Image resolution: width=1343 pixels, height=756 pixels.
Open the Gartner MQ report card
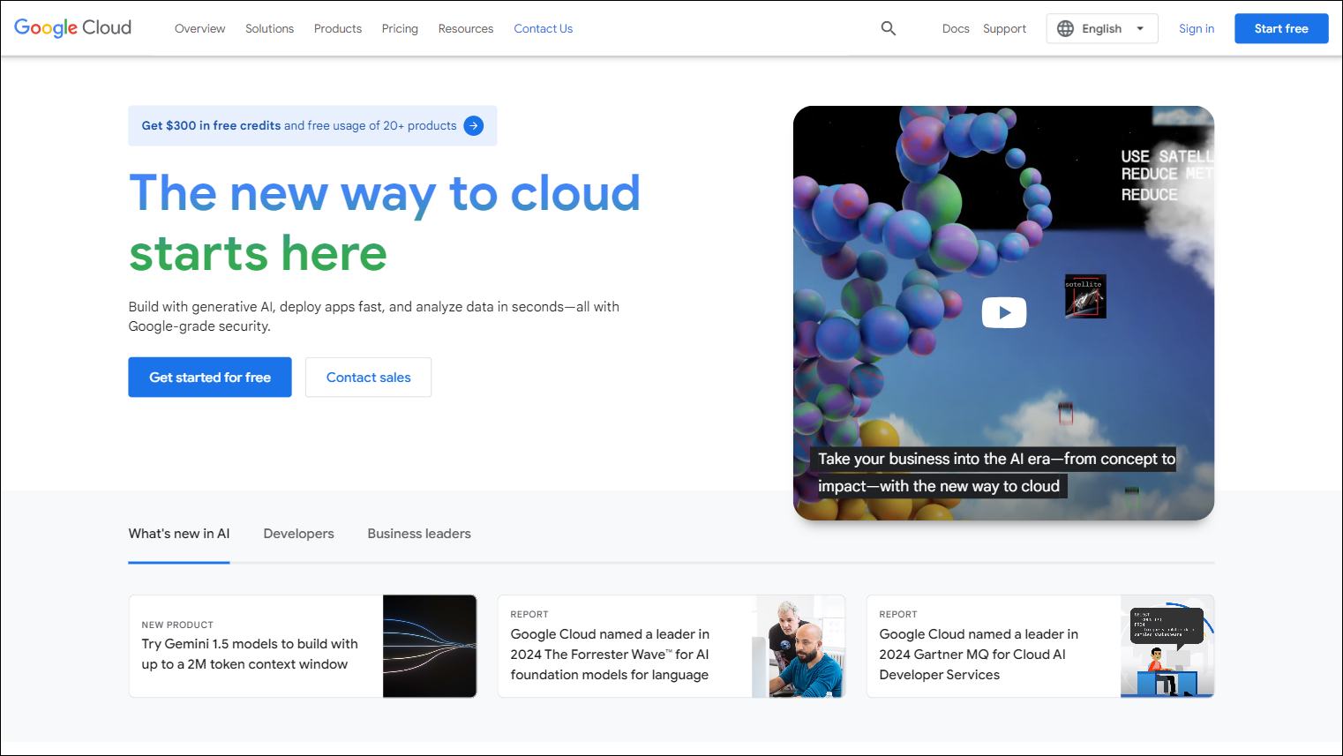pos(1040,646)
